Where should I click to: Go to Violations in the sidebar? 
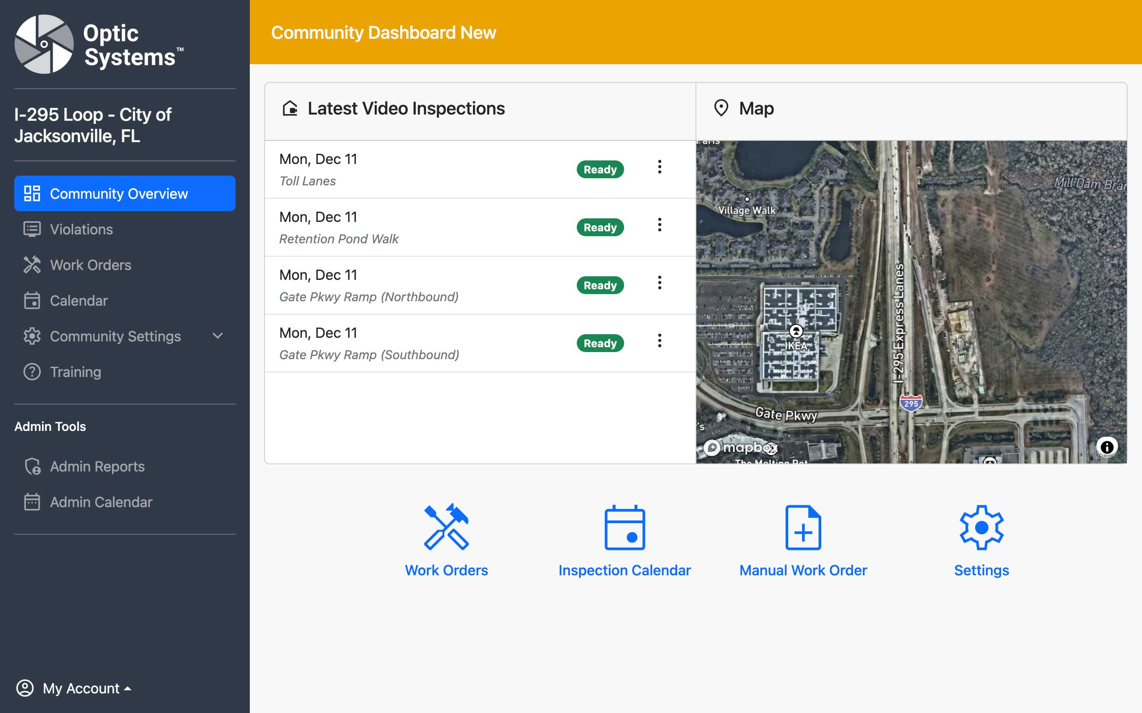tap(81, 229)
